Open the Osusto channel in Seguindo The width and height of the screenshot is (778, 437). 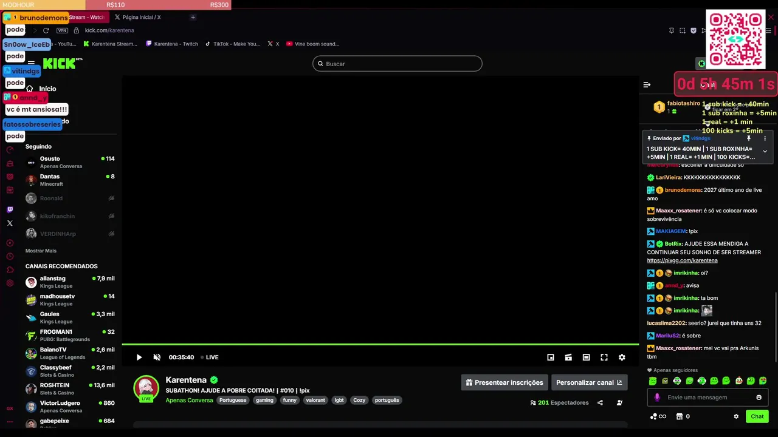pyautogui.click(x=70, y=162)
